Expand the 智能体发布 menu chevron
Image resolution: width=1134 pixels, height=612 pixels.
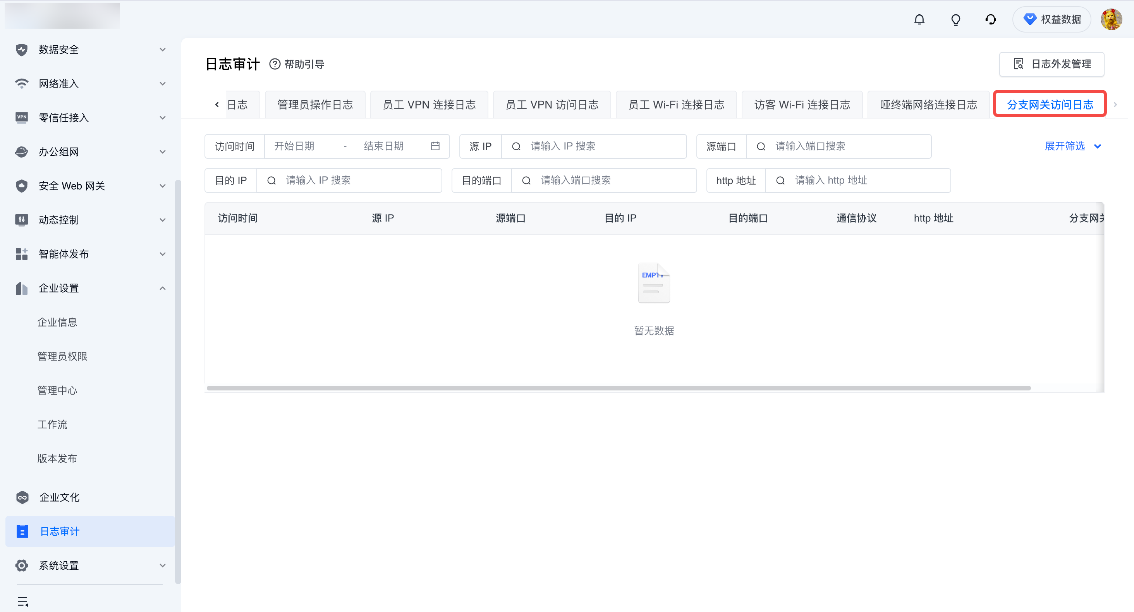(x=162, y=254)
